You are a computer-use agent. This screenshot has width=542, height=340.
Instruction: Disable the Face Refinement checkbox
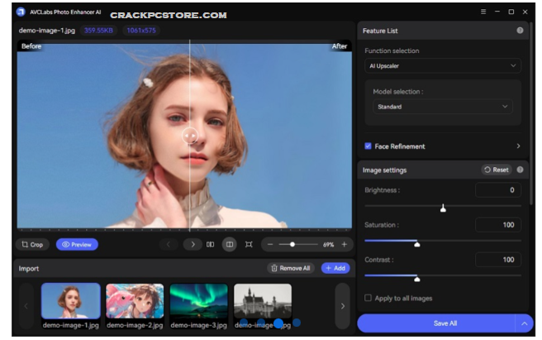pyautogui.click(x=368, y=146)
